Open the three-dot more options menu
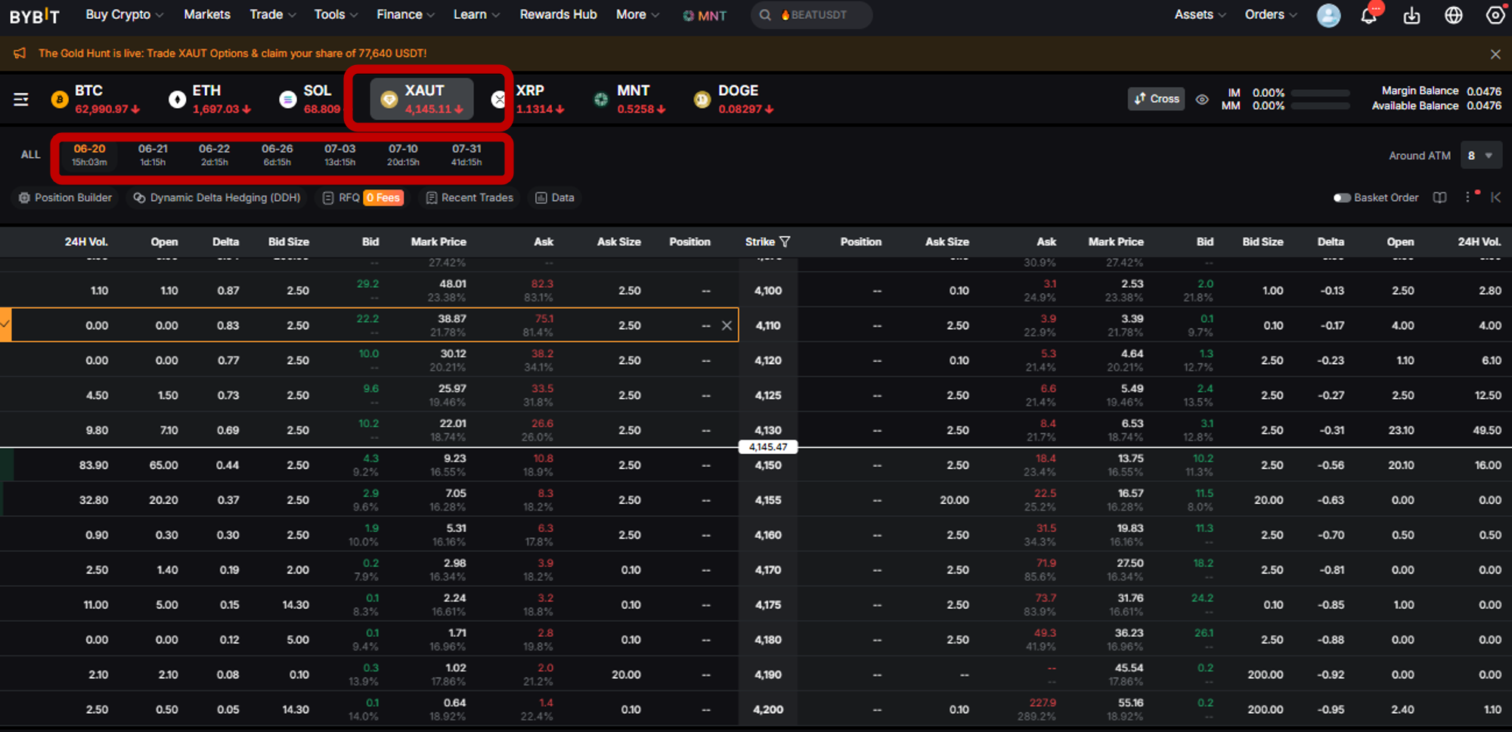The width and height of the screenshot is (1512, 732). (x=1468, y=197)
